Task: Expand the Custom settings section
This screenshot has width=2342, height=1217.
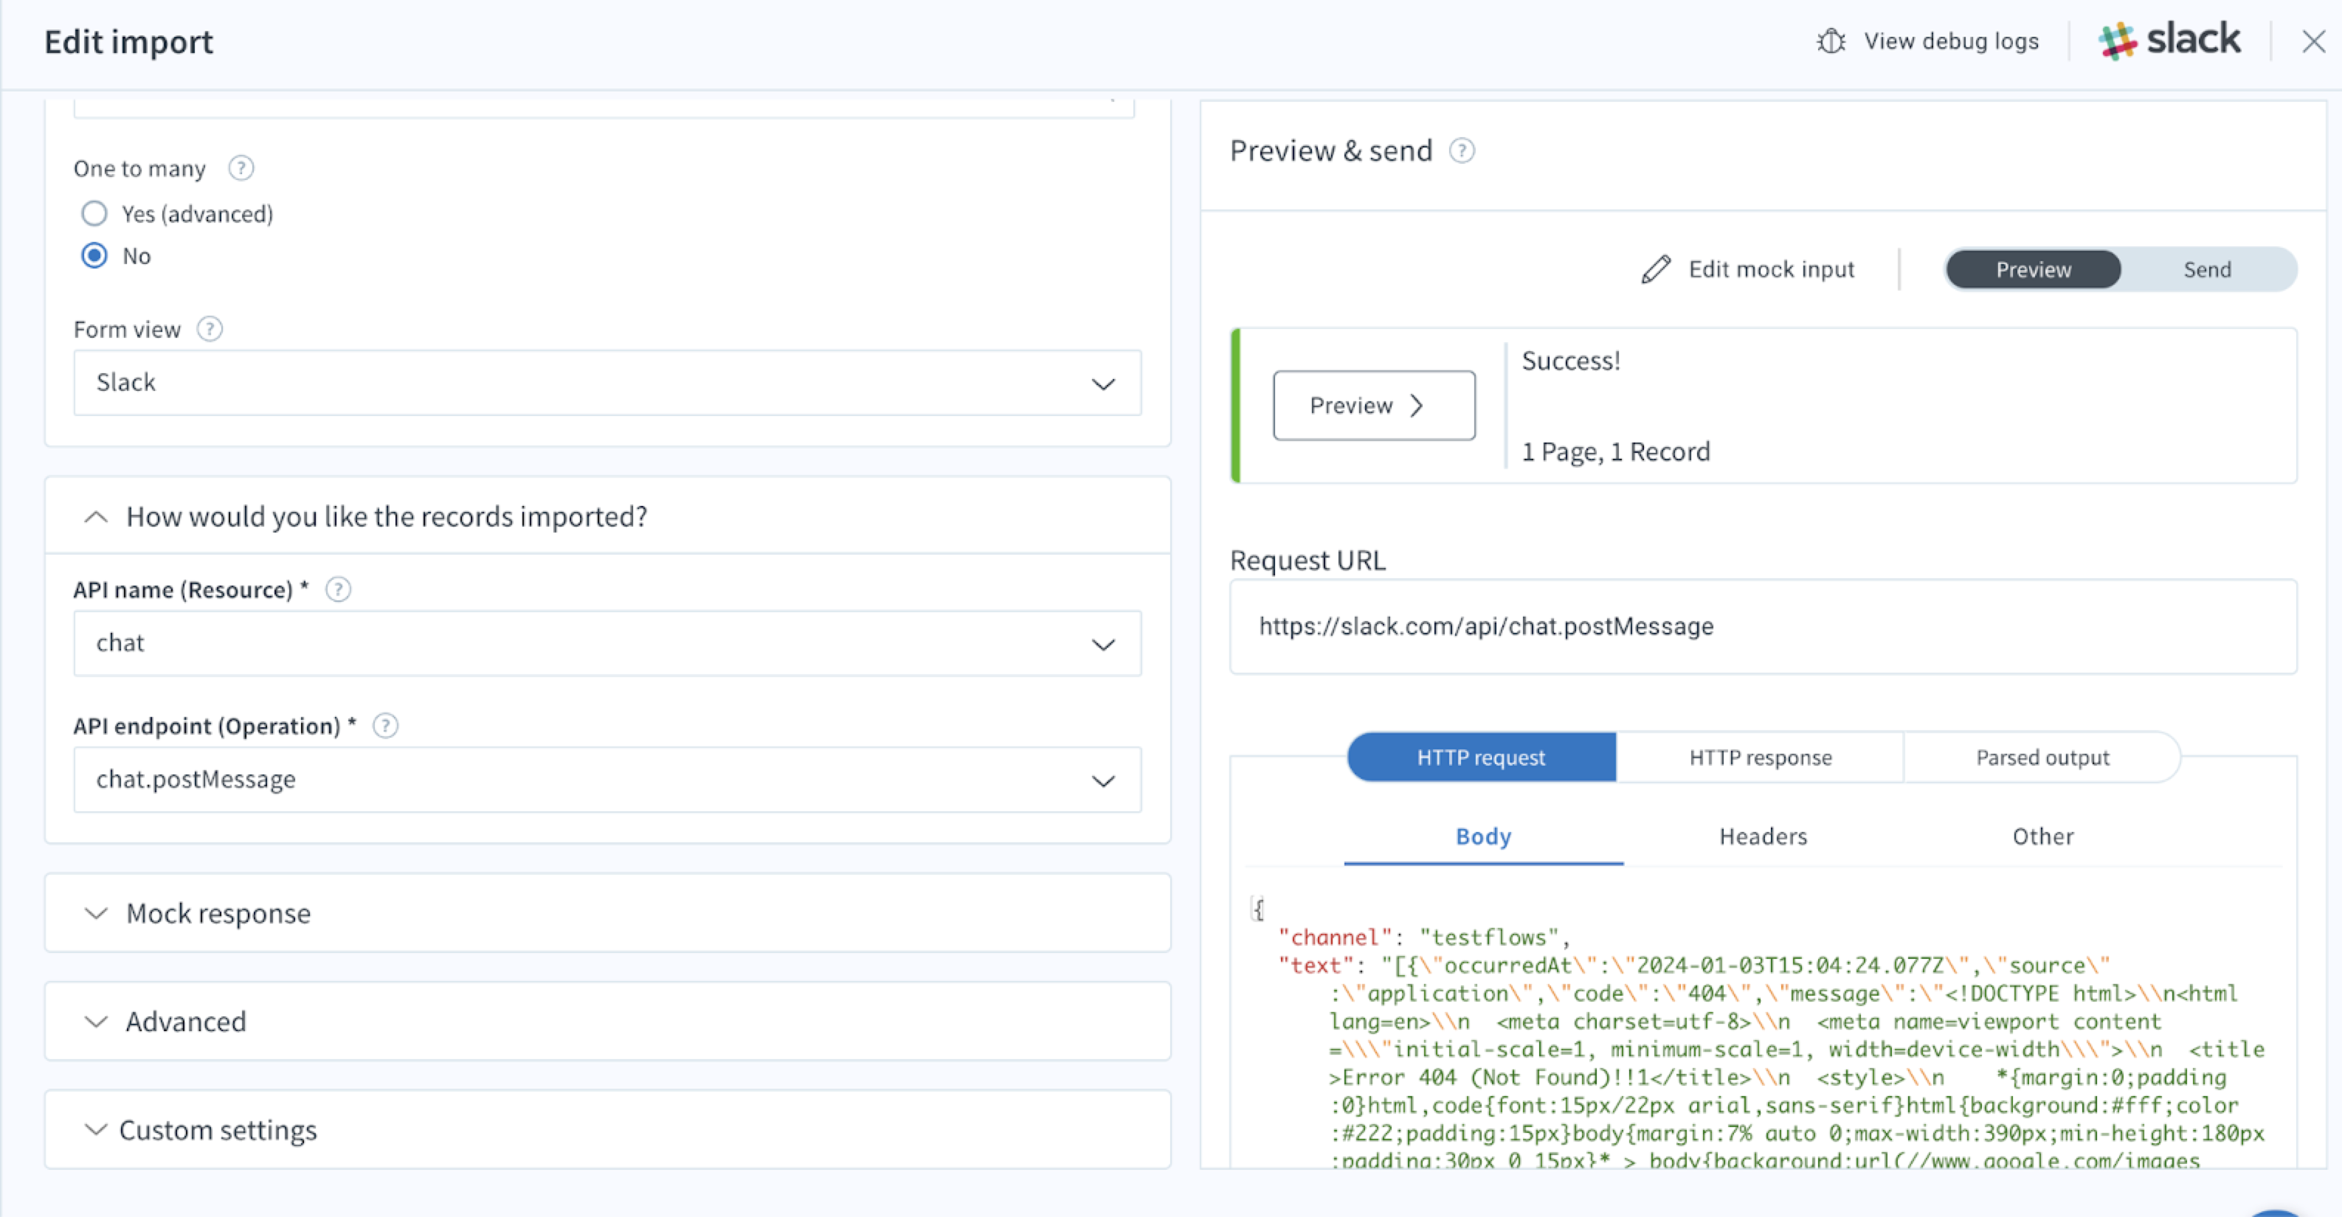Action: click(x=607, y=1130)
